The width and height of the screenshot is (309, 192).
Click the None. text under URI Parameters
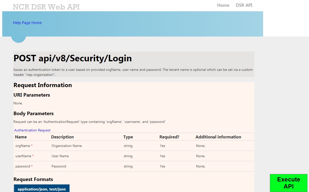[x=18, y=103]
